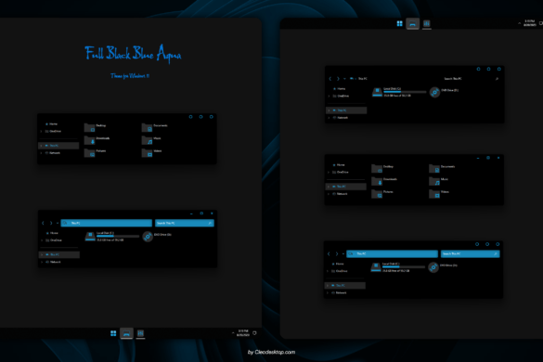Viewport: 543px width, 362px height.
Task: Select OneDrive in right preview middle window sidebar
Action: tap(341, 172)
